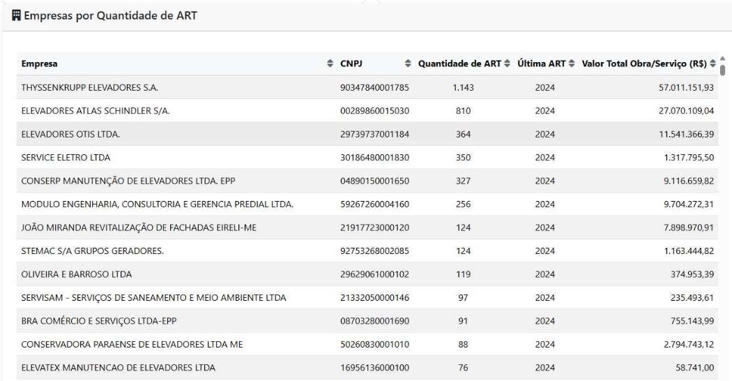The width and height of the screenshot is (732, 381).
Task: Toggle sort arrows for Quantidade de ART
Action: (x=507, y=63)
